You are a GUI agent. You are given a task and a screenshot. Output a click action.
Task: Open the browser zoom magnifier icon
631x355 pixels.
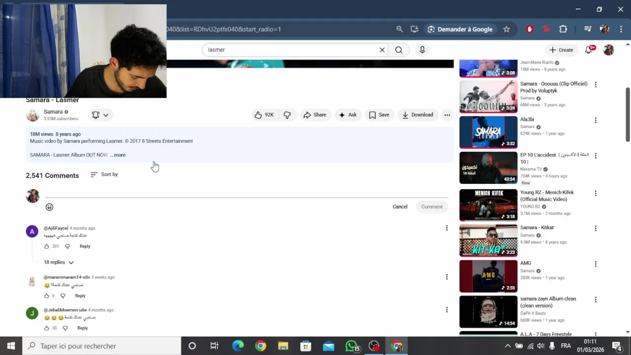pyautogui.click(x=400, y=29)
